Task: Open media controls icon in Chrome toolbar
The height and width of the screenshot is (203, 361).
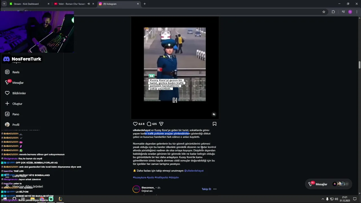Action: pyautogui.click(x=343, y=12)
